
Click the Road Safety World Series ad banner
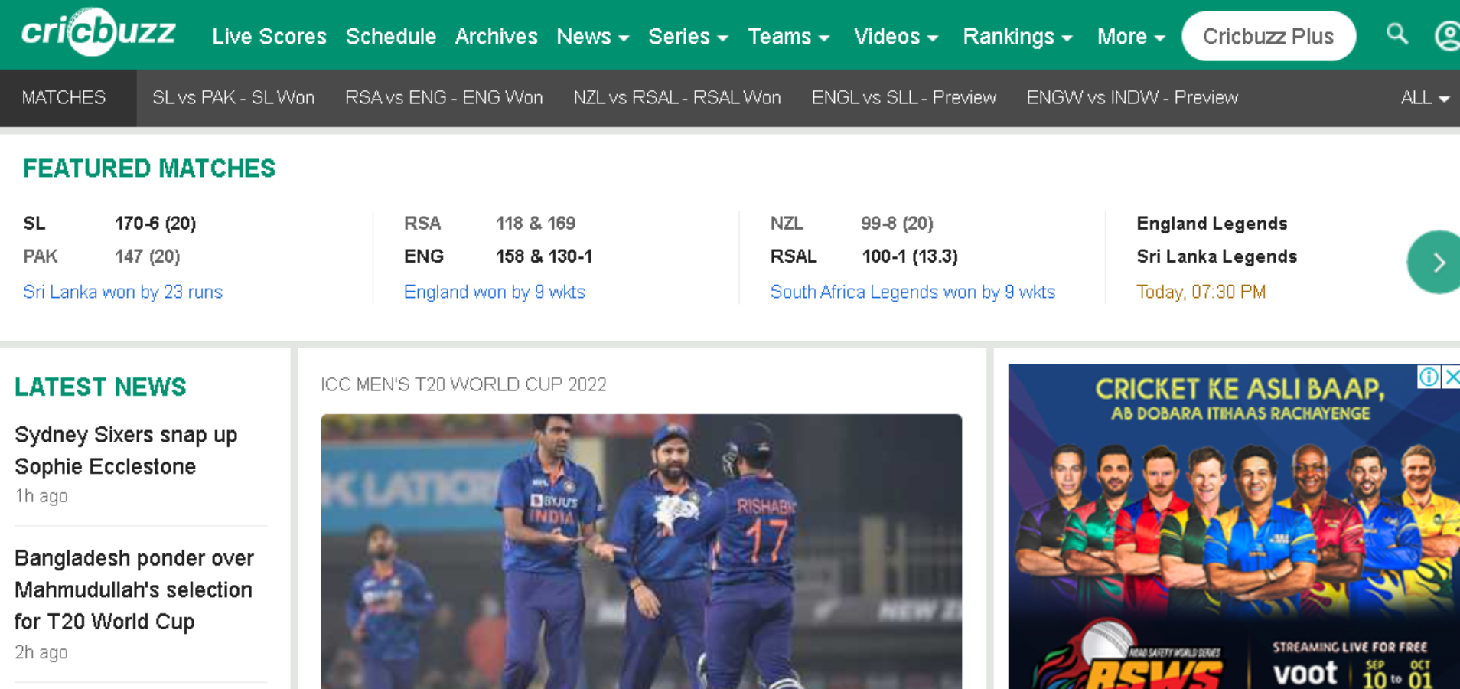[1234, 528]
